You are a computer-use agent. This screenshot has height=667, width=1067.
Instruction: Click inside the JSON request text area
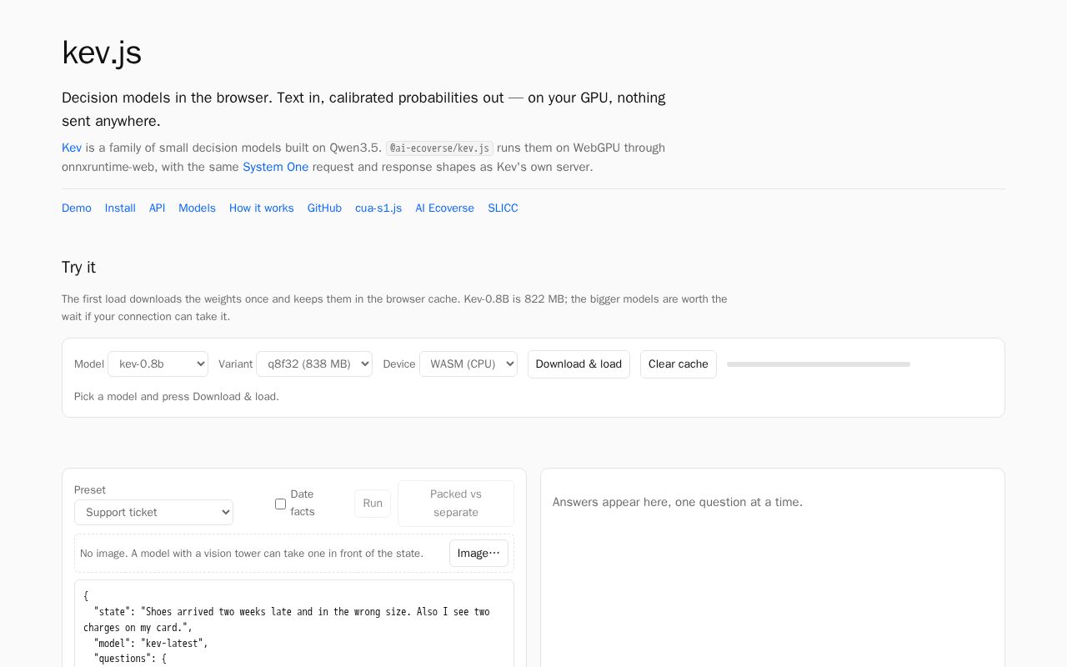pos(294,624)
